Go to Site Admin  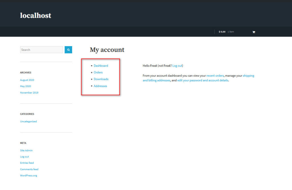26,150
